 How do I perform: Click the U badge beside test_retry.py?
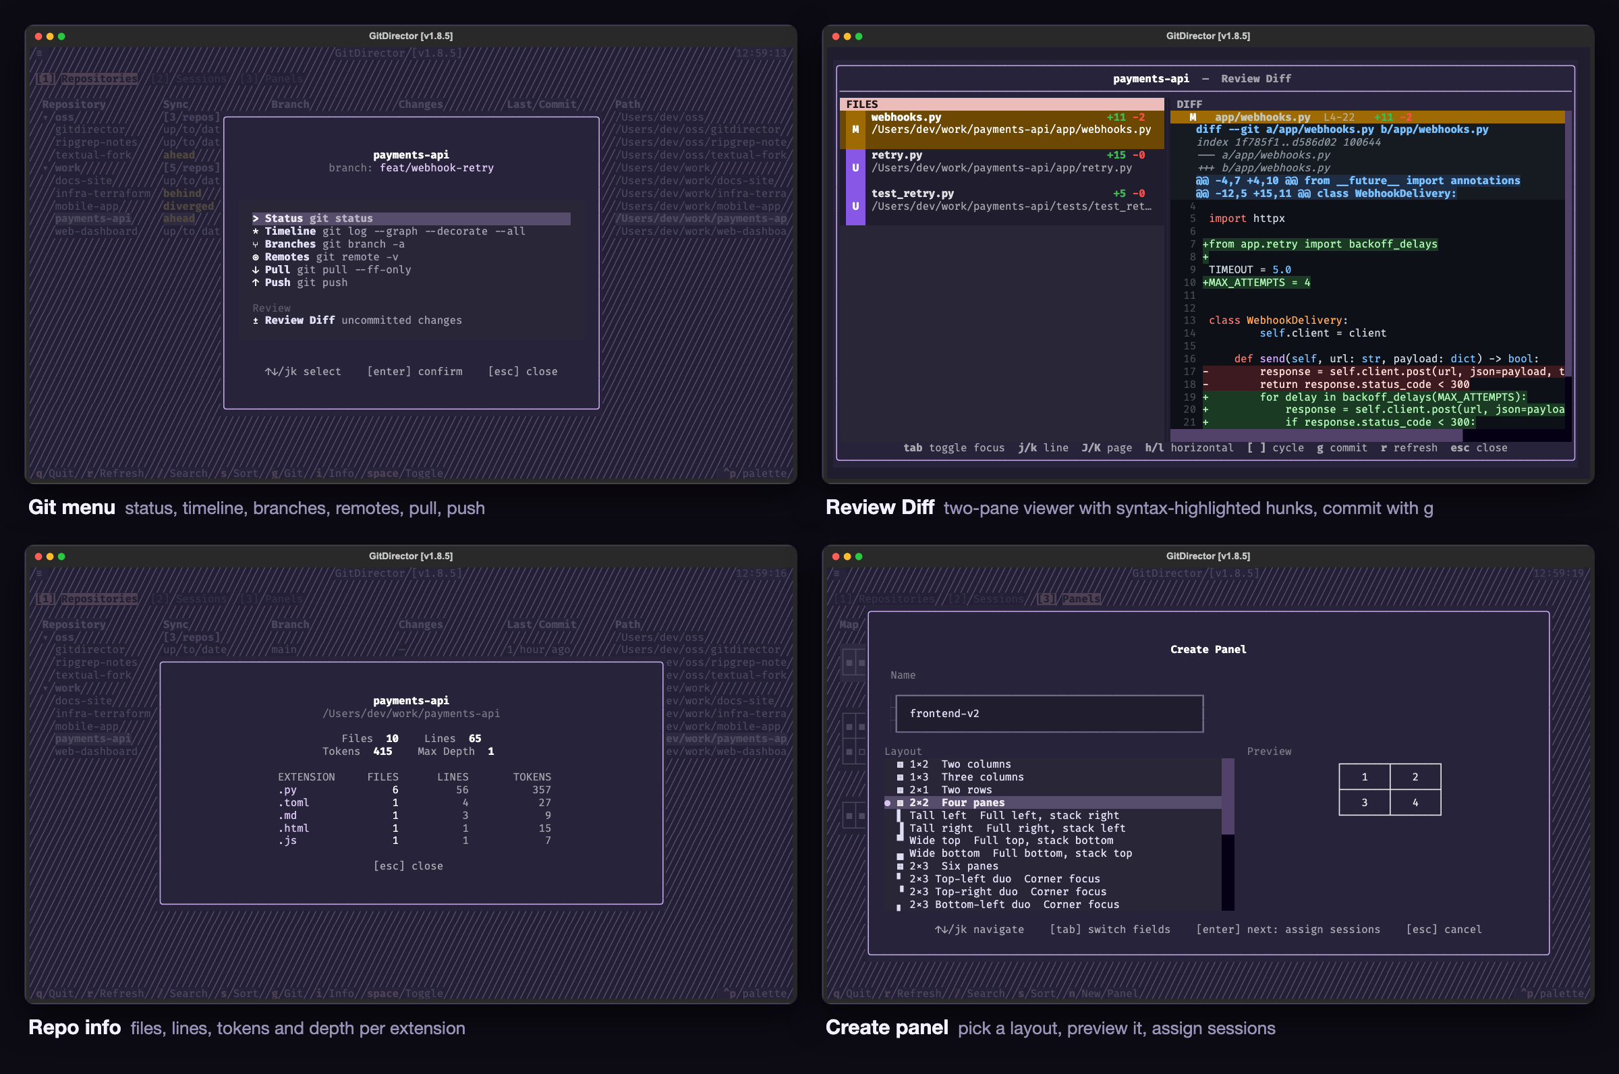(855, 206)
